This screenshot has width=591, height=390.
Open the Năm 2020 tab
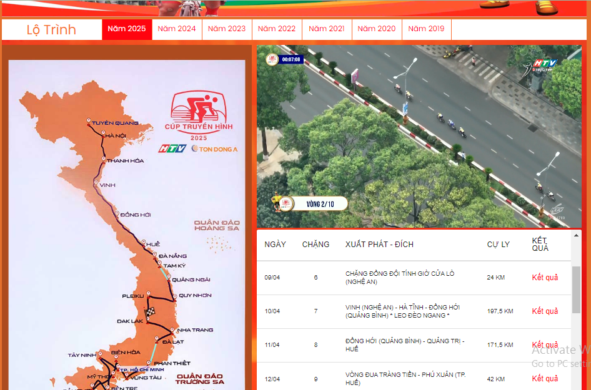point(377,29)
